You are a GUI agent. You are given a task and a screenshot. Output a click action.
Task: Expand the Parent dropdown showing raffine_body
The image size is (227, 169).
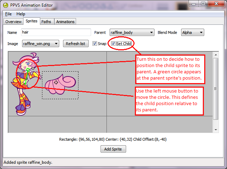pyautogui.click(x=132, y=32)
